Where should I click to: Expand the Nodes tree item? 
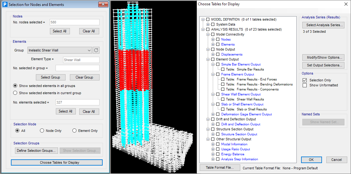[x=213, y=39]
